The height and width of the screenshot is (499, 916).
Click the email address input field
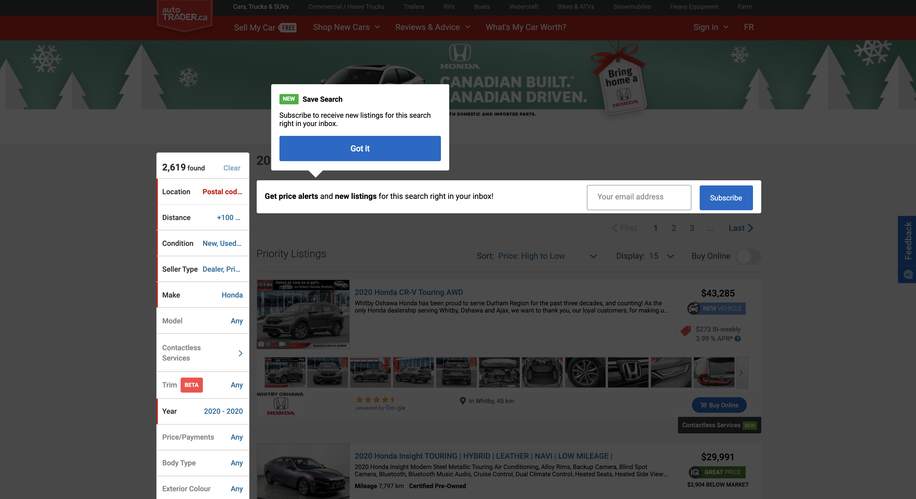coord(639,197)
